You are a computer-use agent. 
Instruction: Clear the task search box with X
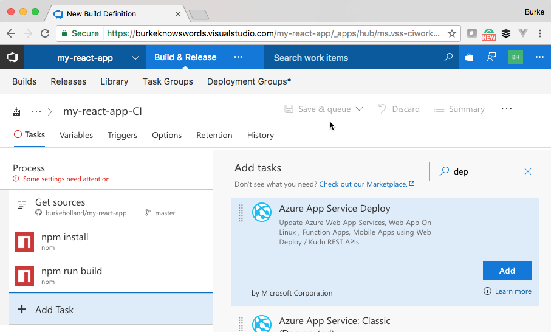coord(528,171)
